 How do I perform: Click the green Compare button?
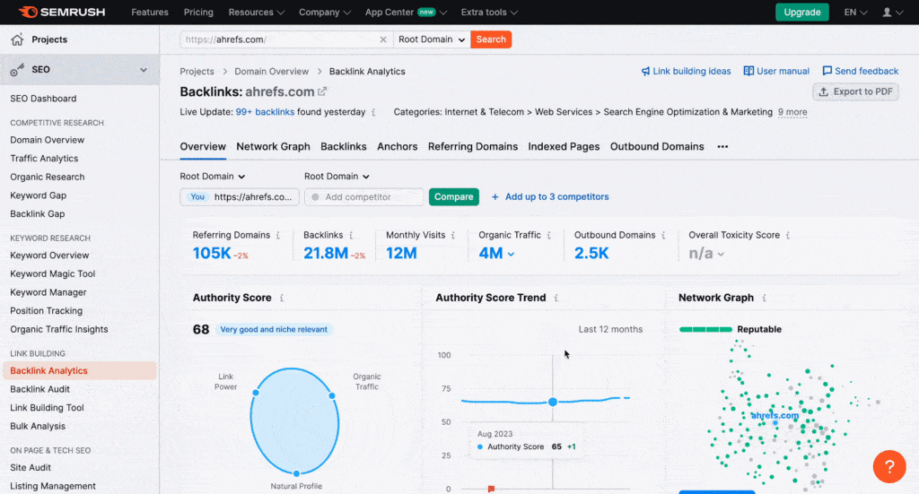click(x=453, y=196)
